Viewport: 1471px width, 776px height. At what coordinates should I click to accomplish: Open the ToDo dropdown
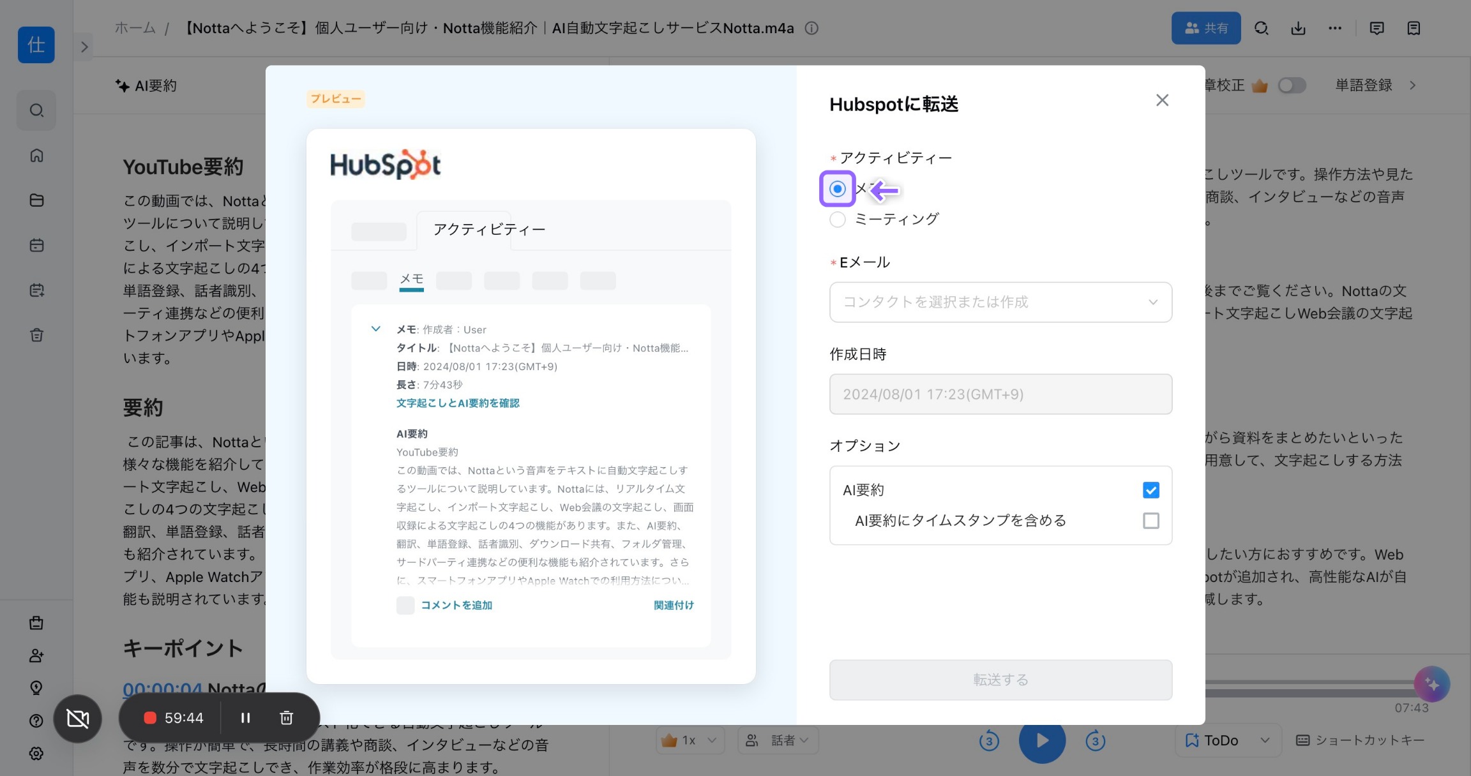pos(1228,740)
